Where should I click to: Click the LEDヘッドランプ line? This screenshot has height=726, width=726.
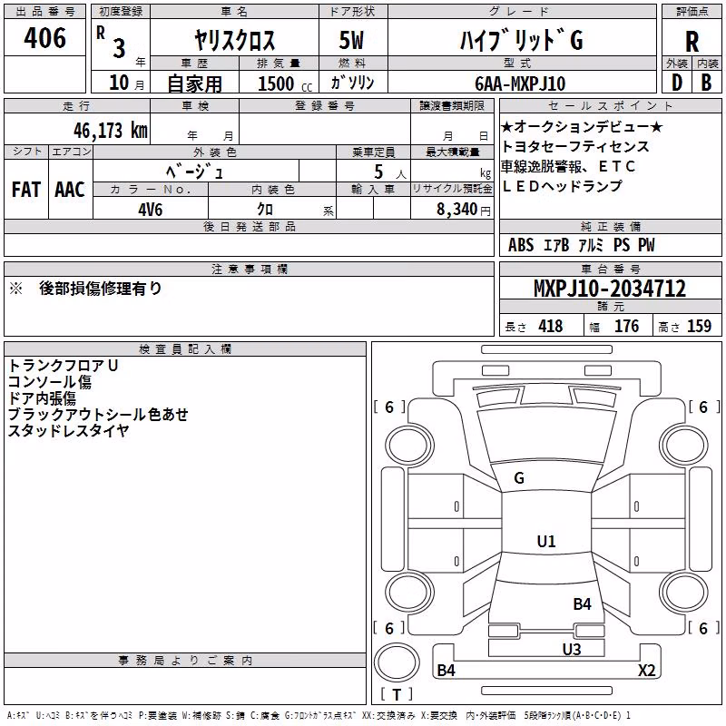point(562,186)
